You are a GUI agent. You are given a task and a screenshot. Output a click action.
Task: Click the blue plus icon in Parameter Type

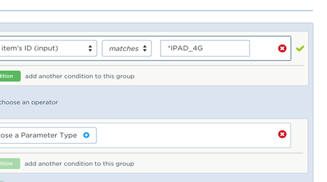[86, 135]
